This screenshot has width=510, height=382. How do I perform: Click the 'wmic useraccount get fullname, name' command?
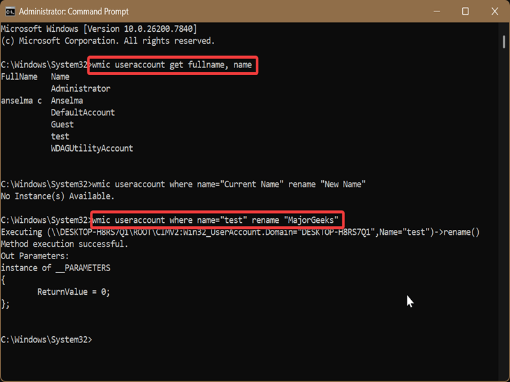172,65
